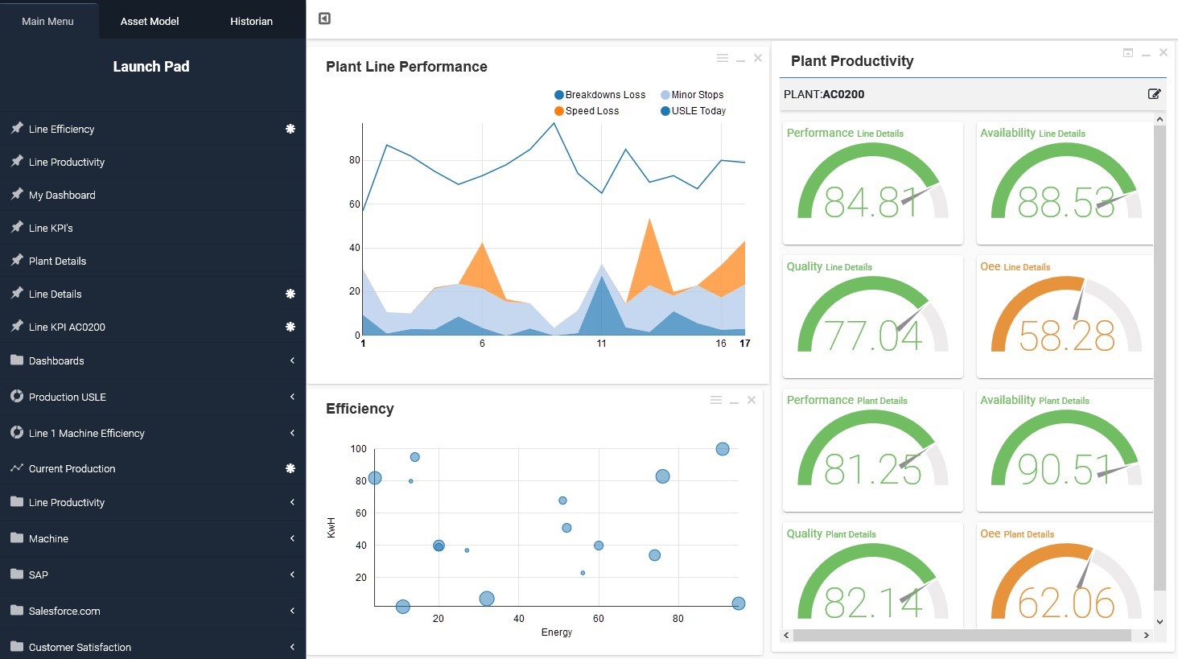Viewport: 1178px width, 659px height.
Task: Click the horizontal scrollbar right arrow in Plant Productivity
Action: [x=1147, y=635]
